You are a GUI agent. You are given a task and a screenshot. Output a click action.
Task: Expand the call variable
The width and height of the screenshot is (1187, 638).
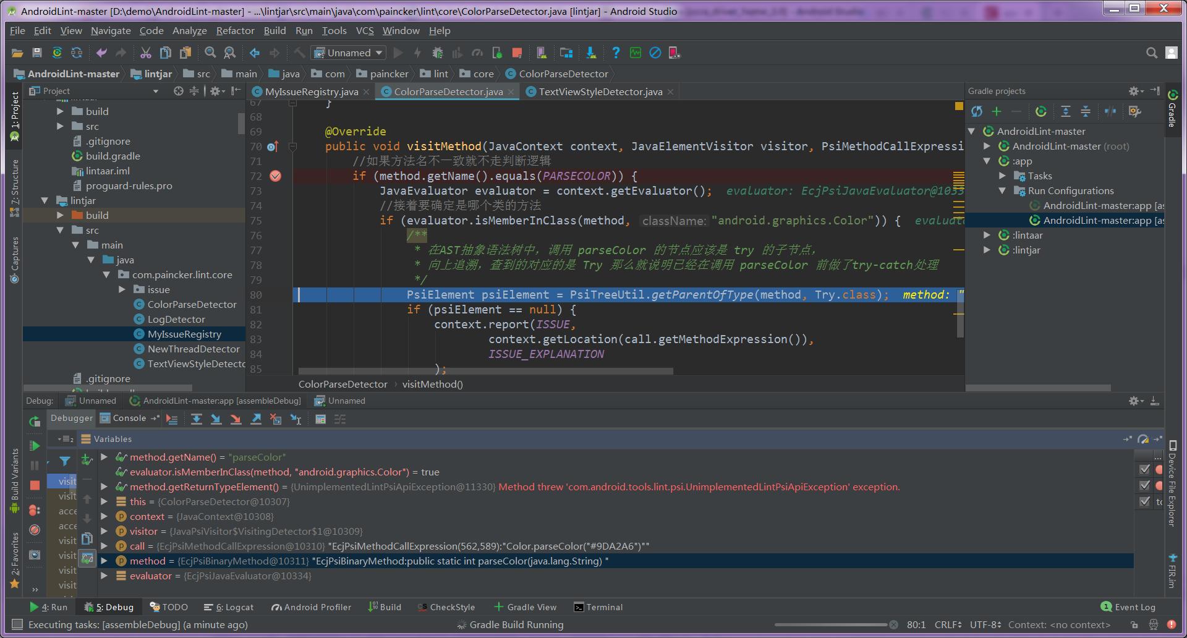[x=104, y=547]
